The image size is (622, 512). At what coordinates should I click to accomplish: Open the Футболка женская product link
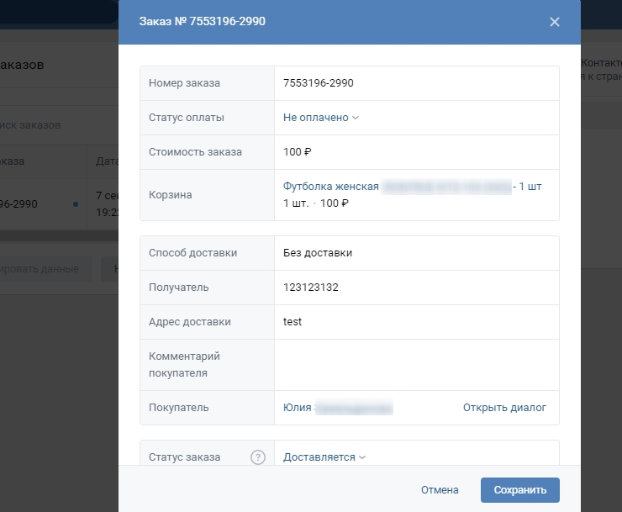click(x=331, y=187)
